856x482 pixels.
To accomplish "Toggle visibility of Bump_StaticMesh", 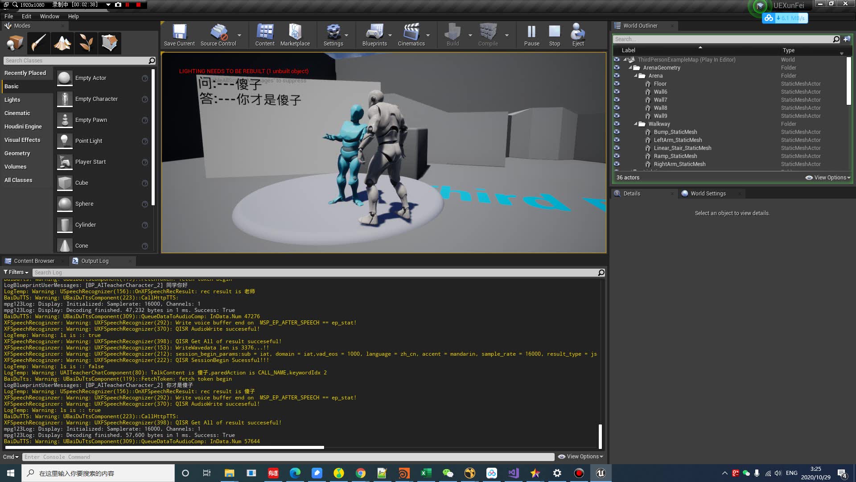I will [617, 132].
